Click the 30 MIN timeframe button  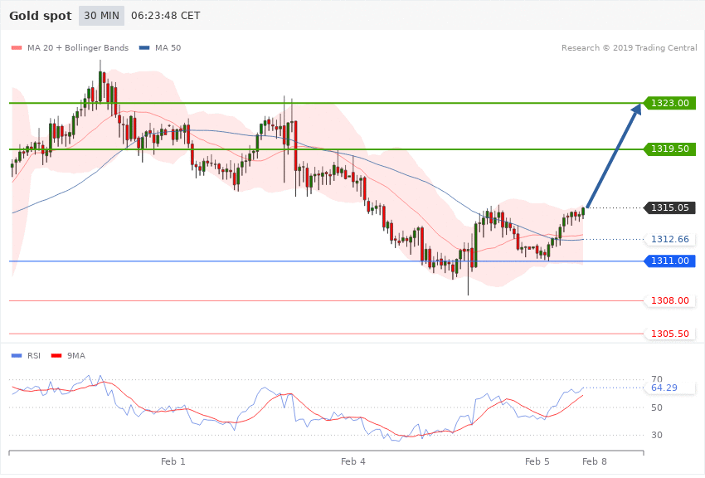pos(102,16)
